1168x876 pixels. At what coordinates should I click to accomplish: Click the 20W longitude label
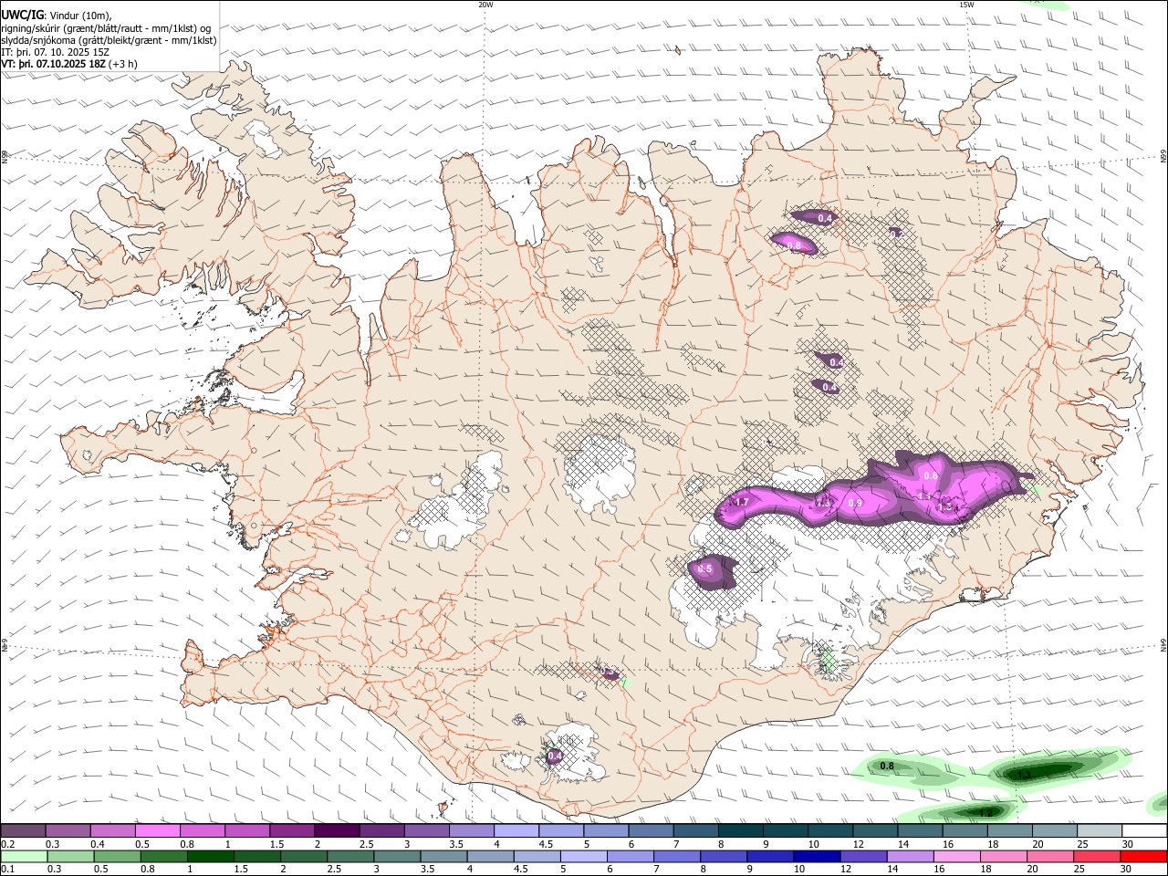point(485,5)
